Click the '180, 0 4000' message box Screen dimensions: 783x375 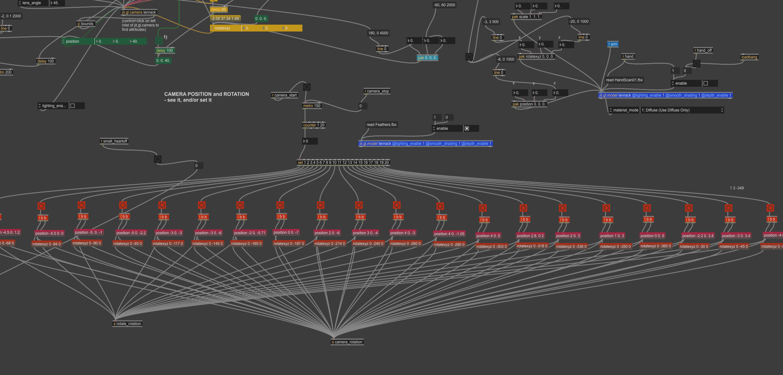(x=378, y=33)
